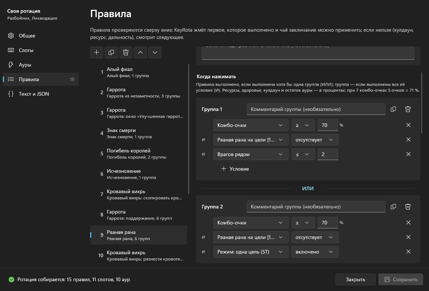Open Слоты section
The height and width of the screenshot is (291, 429).
pos(41,50)
